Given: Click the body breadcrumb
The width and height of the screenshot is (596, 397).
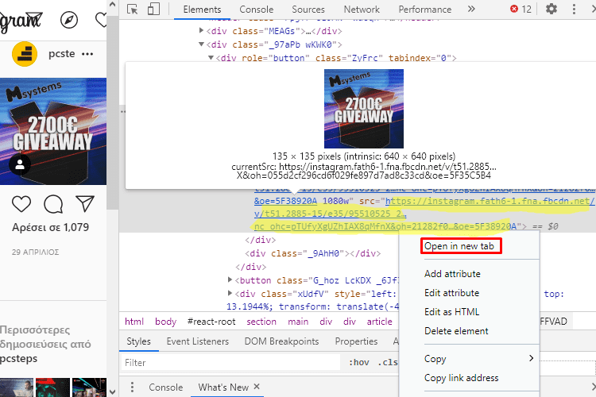Looking at the screenshot, I should 166,322.
